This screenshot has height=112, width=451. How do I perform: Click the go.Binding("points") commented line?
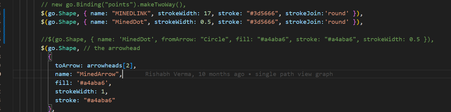tap(114, 5)
